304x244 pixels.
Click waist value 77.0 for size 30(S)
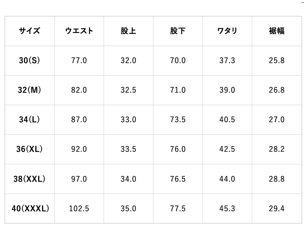(79, 60)
